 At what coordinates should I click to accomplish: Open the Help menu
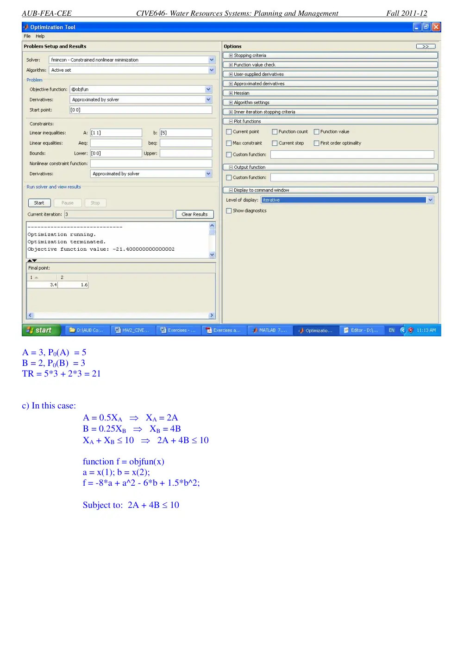coord(40,36)
